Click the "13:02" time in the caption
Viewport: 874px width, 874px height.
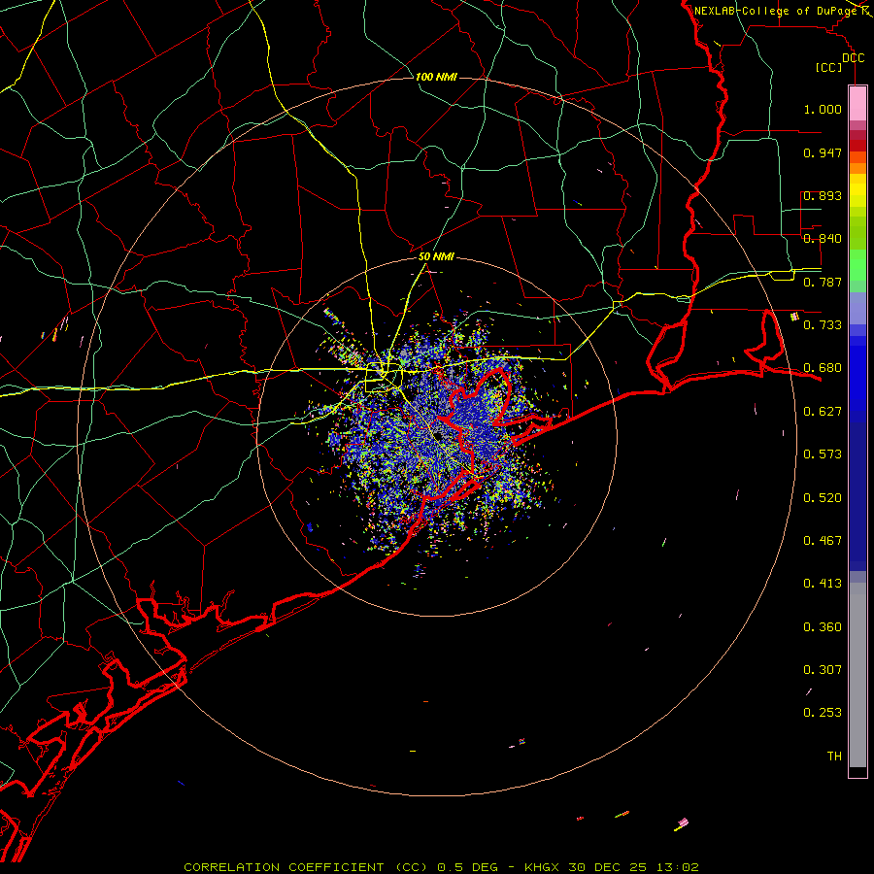[x=677, y=867]
